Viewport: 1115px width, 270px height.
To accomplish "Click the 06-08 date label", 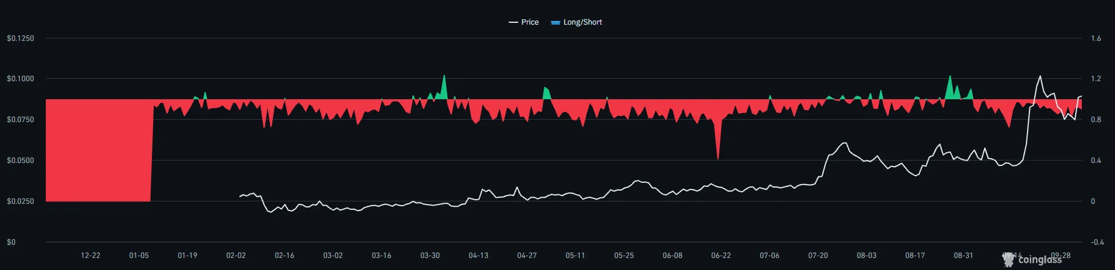I will 673,256.
